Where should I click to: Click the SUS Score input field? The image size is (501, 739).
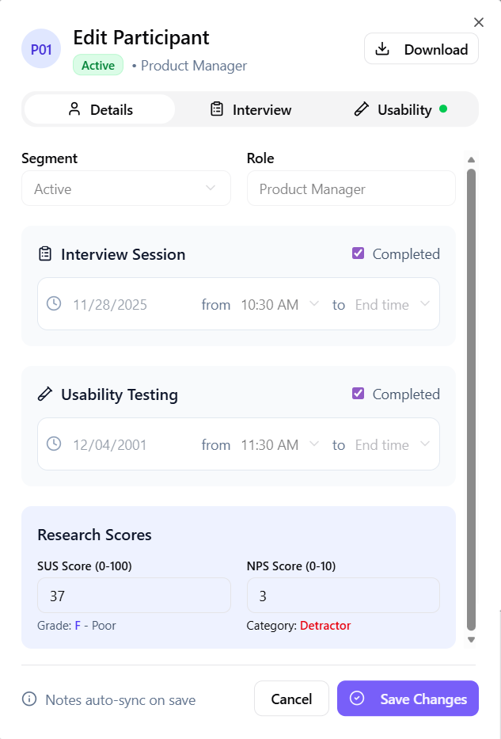(134, 595)
